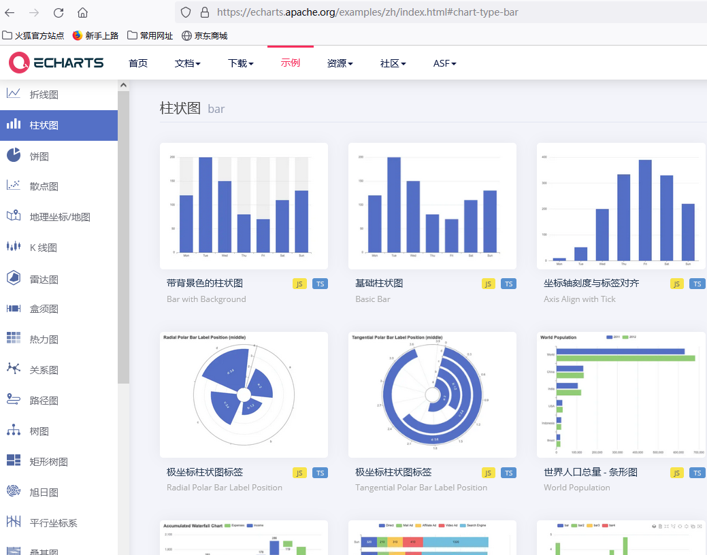Click the boxplot icon

(x=14, y=308)
